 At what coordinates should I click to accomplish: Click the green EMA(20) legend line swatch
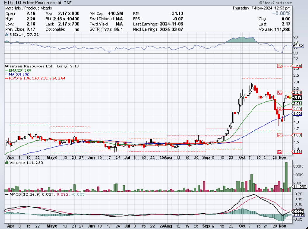click(7, 70)
